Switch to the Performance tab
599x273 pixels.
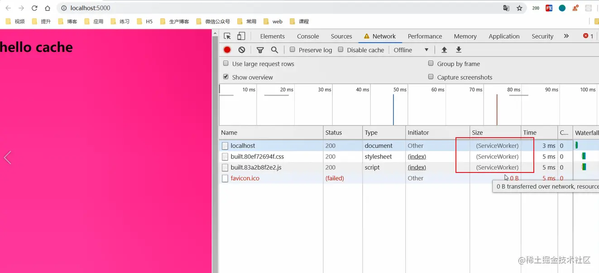click(425, 36)
